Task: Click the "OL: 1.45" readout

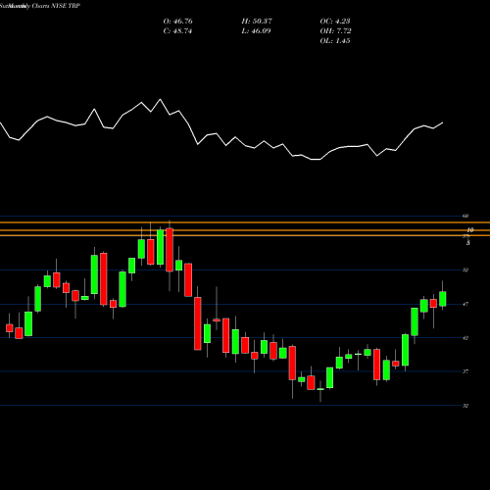Action: (x=335, y=41)
